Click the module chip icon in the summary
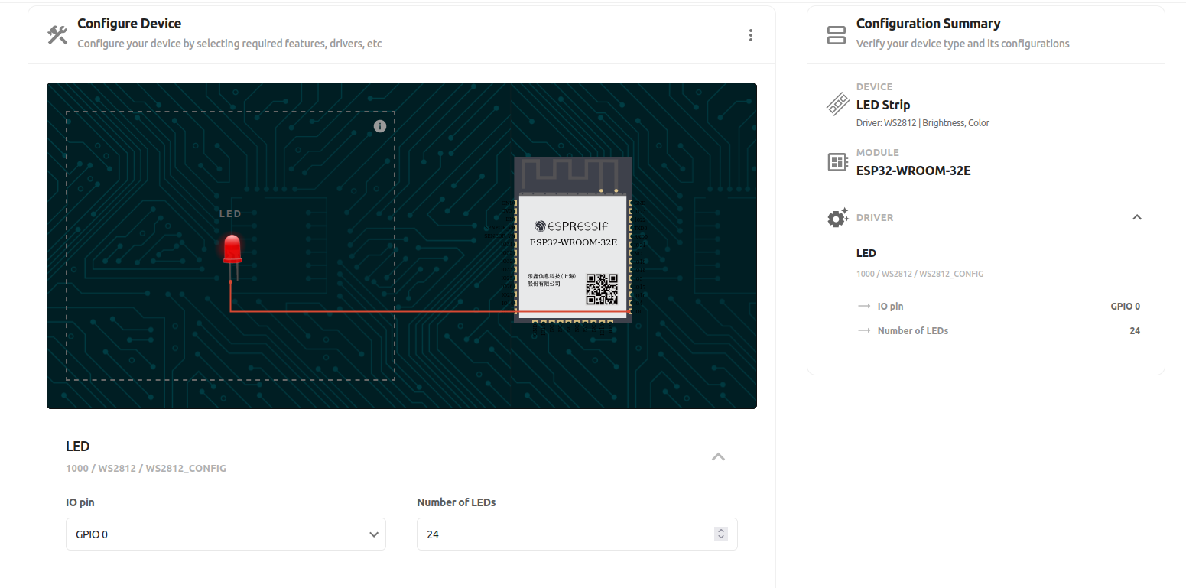The height and width of the screenshot is (588, 1186). click(837, 162)
